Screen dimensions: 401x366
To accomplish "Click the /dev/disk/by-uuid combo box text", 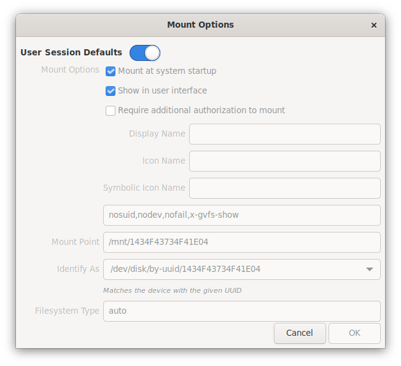I will (185, 269).
